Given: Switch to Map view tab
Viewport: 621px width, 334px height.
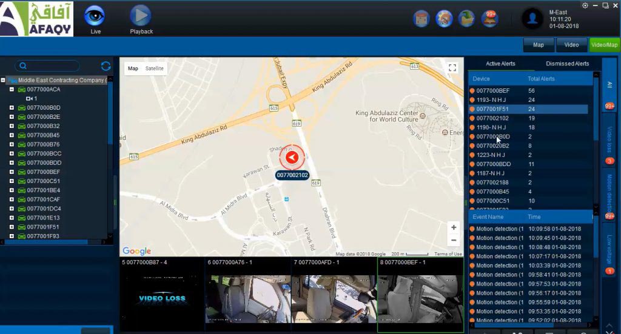Looking at the screenshot, I should pos(539,45).
